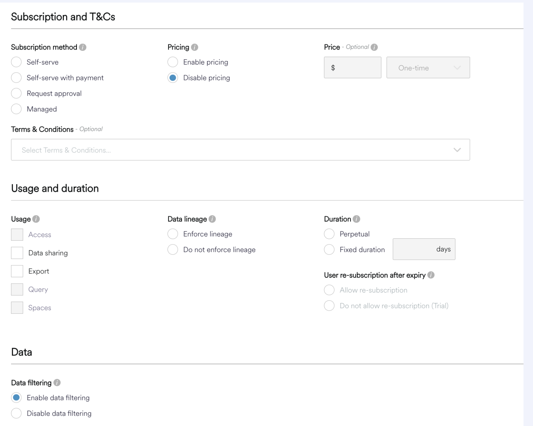Select Disable data filtering option
This screenshot has width=533, height=426.
click(x=16, y=413)
